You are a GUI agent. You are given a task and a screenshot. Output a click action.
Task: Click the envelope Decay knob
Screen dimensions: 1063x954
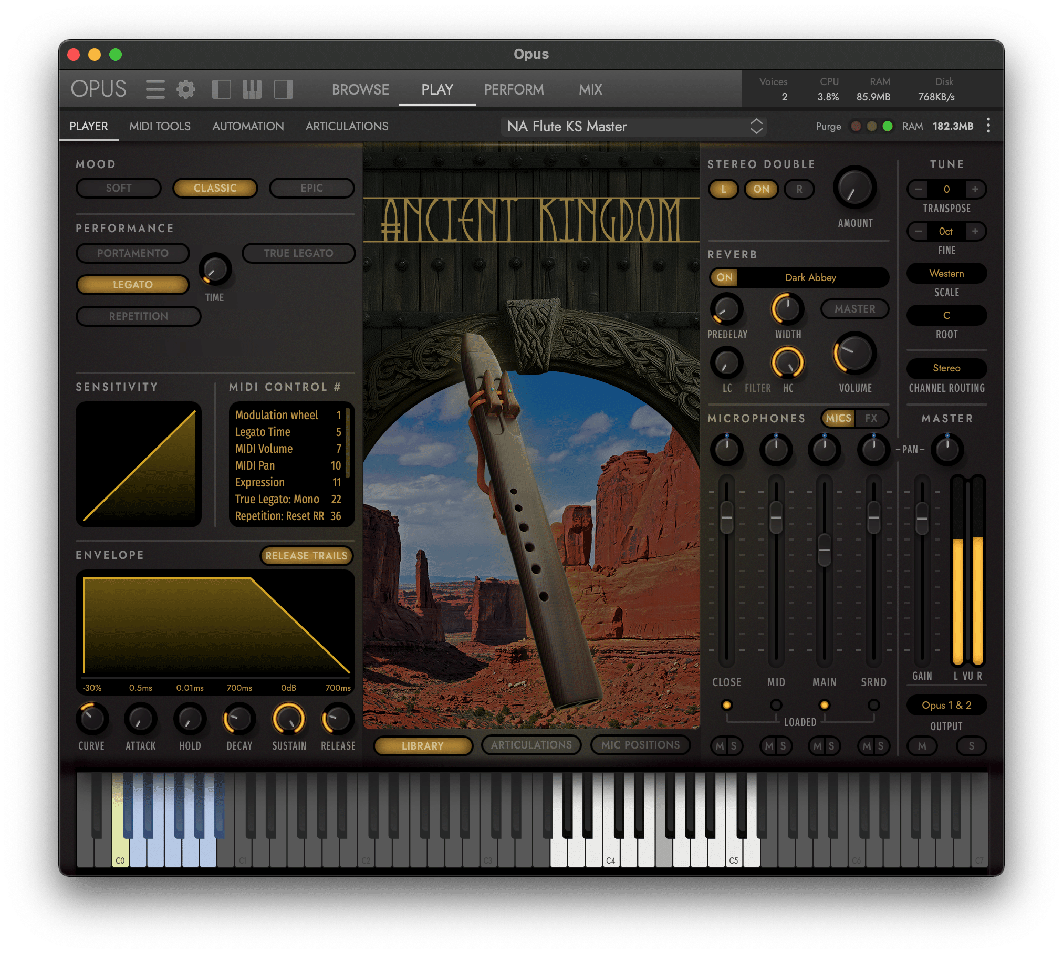[x=239, y=719]
